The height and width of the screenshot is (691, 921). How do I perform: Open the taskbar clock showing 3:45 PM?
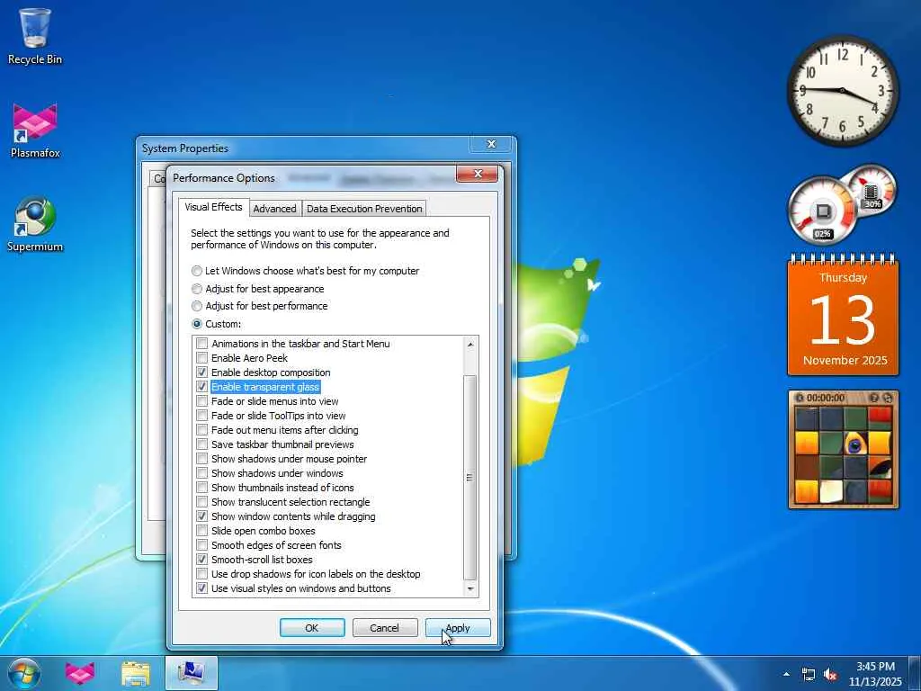(x=875, y=673)
